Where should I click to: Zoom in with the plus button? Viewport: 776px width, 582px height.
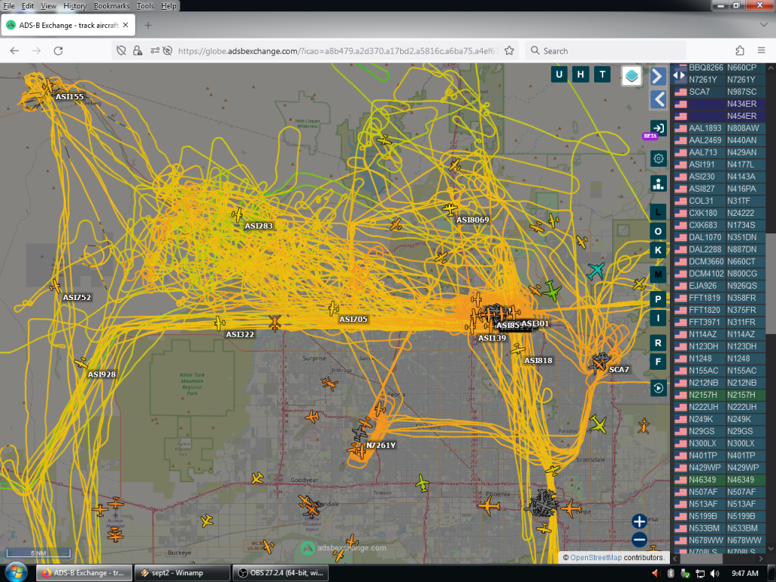pos(639,521)
